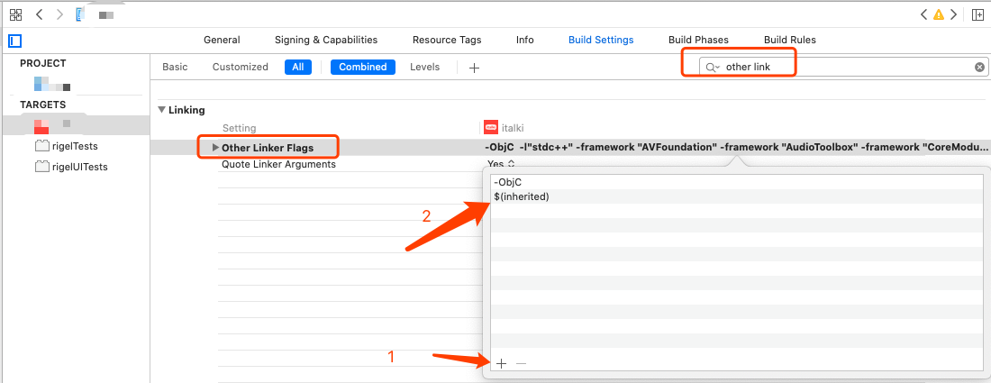This screenshot has width=991, height=383.
Task: Switch to Combined view
Action: coord(363,67)
